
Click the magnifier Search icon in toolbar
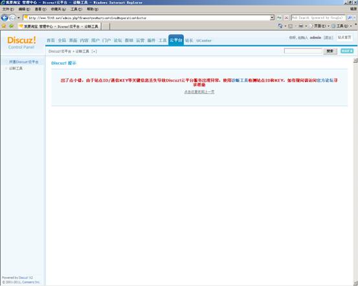click(x=350, y=17)
